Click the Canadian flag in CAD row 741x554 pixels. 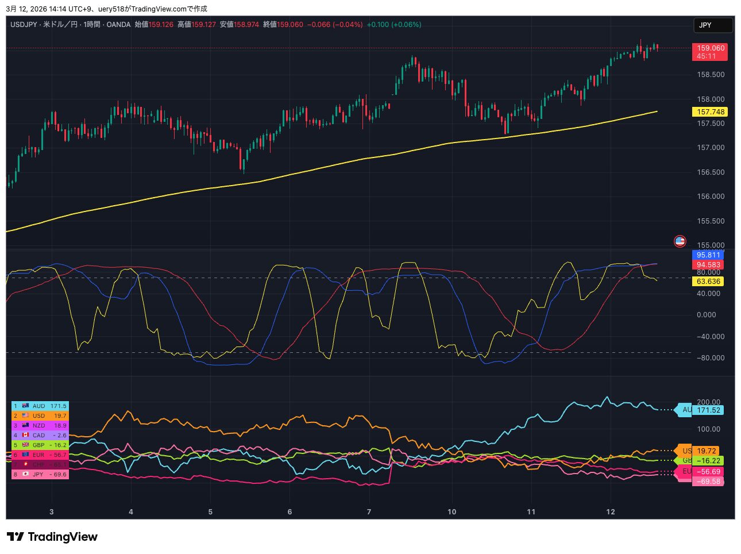(25, 435)
